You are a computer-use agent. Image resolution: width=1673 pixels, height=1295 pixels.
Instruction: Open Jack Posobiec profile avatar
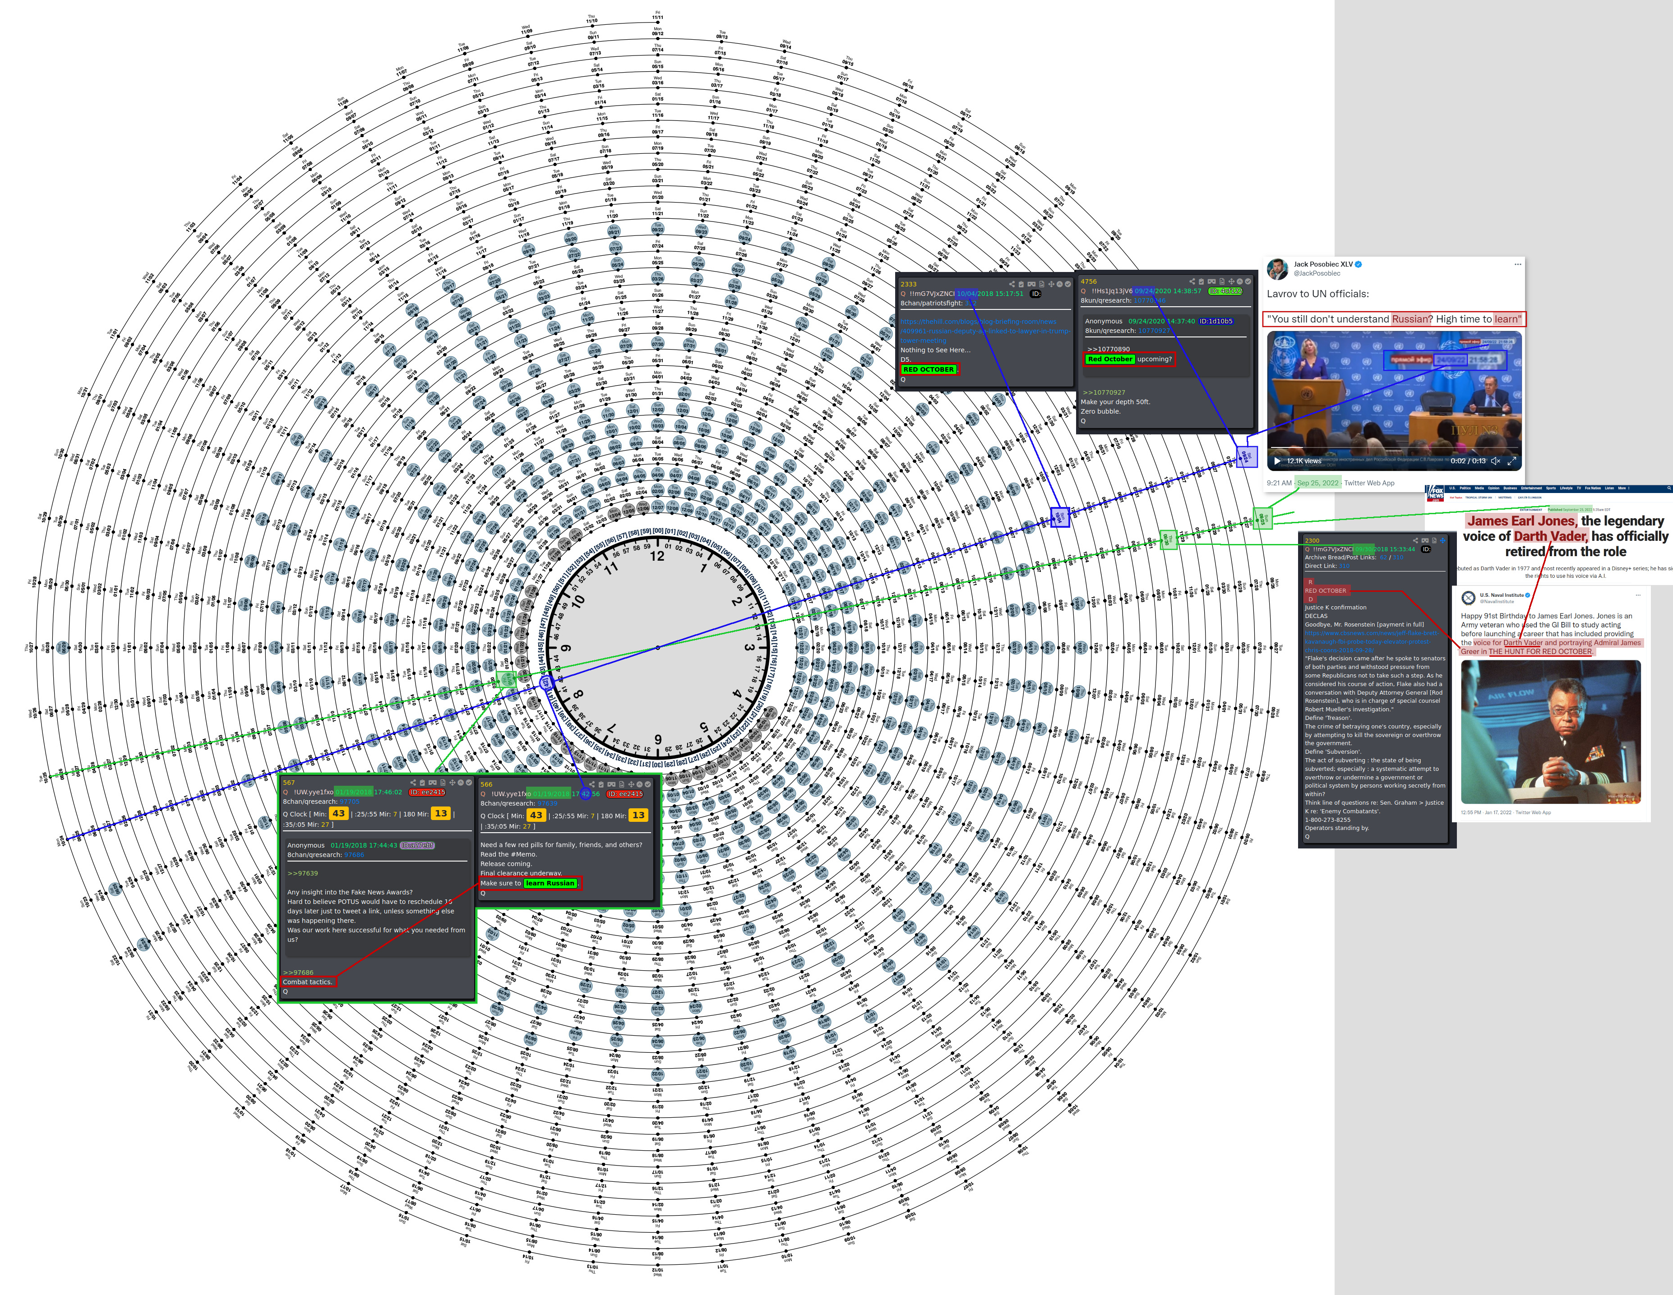click(1277, 270)
